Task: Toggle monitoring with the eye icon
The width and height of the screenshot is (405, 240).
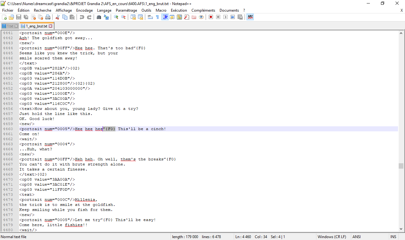Action: 201,17
